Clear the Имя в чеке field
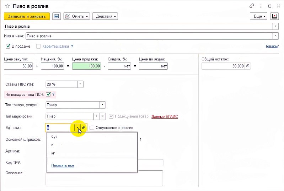284x191 pixels. pyautogui.click(x=275, y=36)
